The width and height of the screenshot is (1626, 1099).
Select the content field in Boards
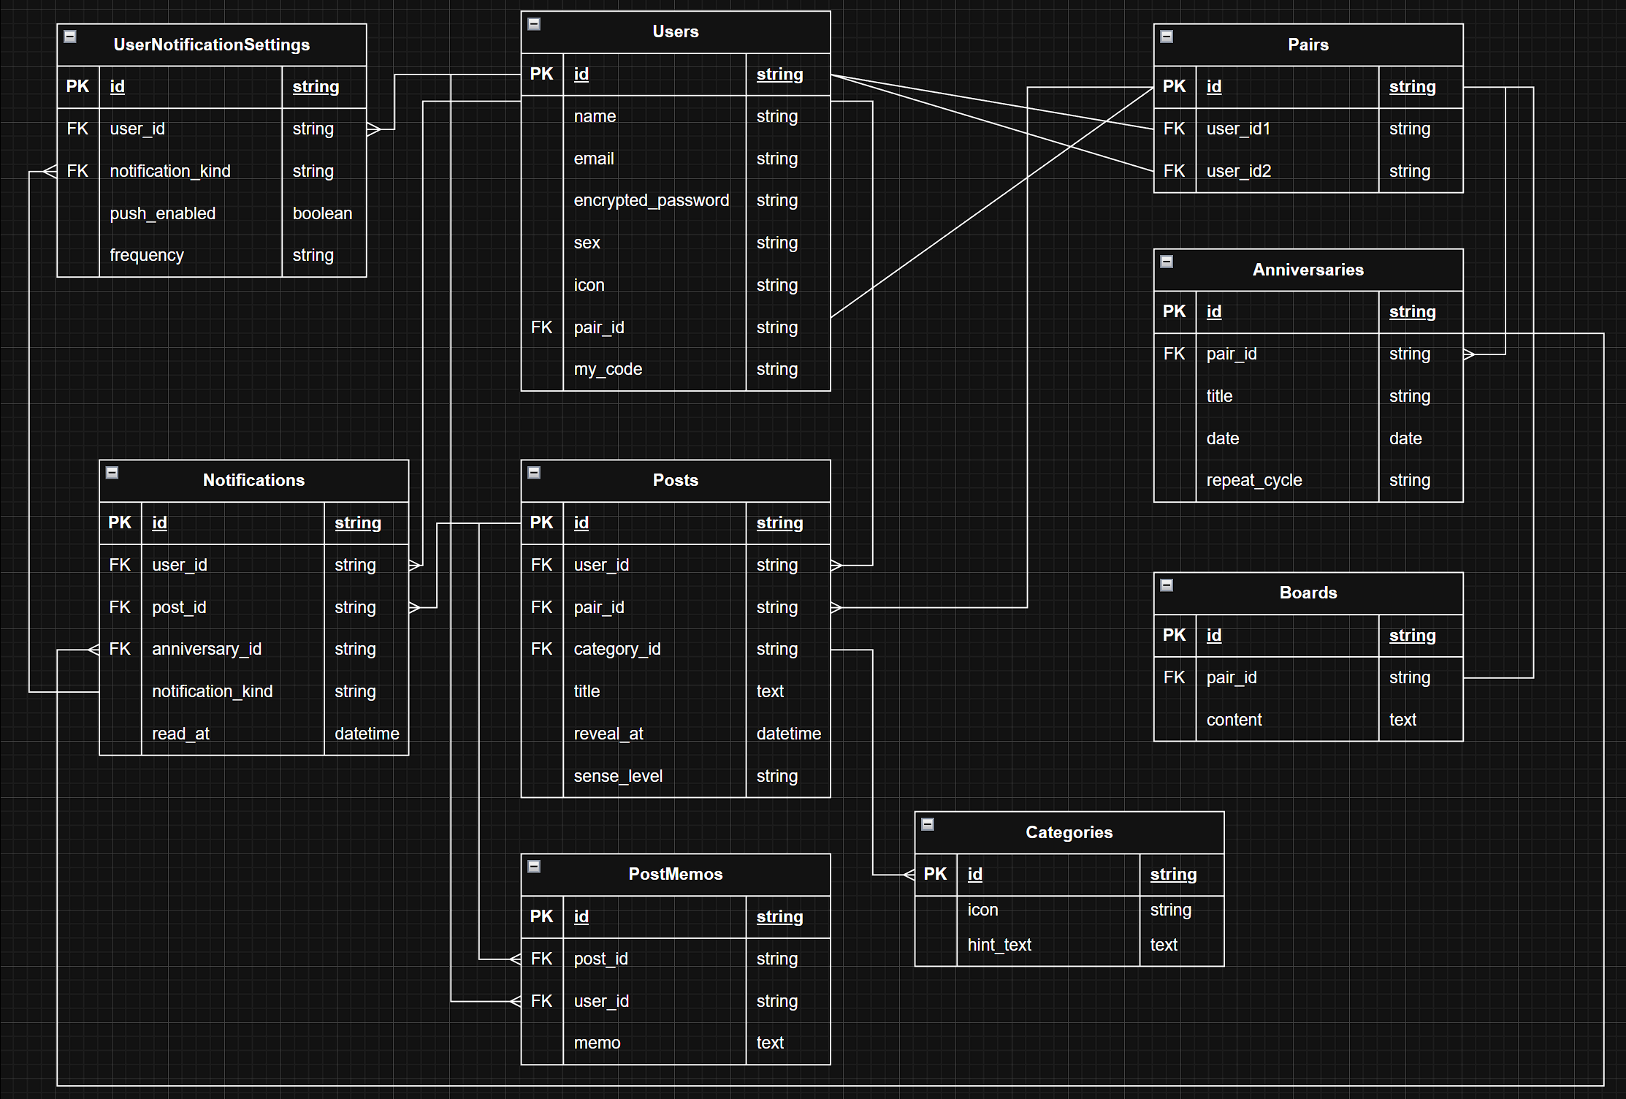pyautogui.click(x=1234, y=720)
